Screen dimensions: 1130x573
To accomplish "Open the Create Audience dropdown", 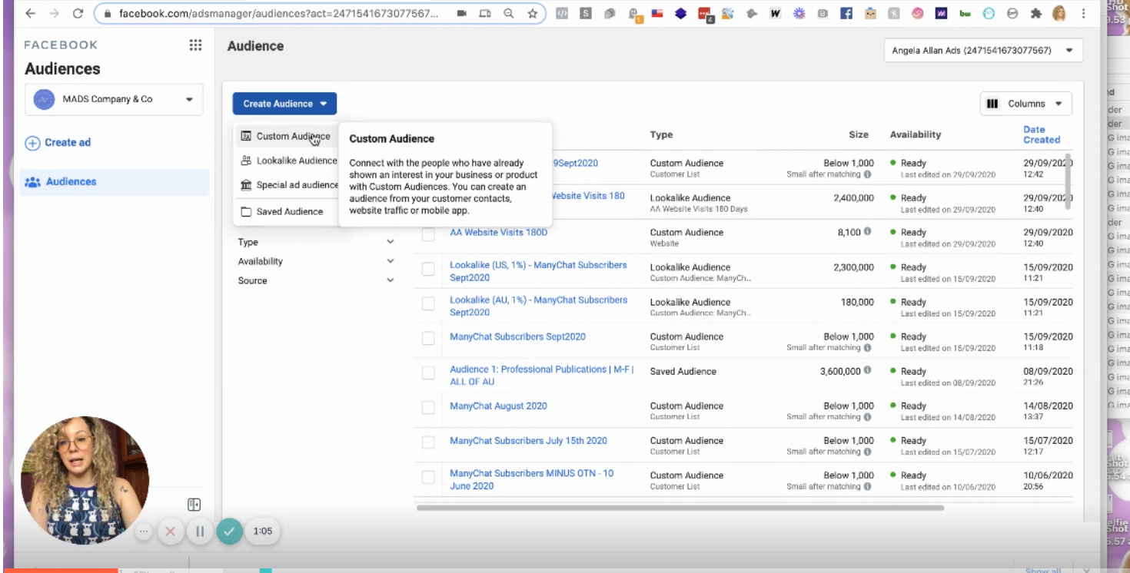I will [x=284, y=104].
